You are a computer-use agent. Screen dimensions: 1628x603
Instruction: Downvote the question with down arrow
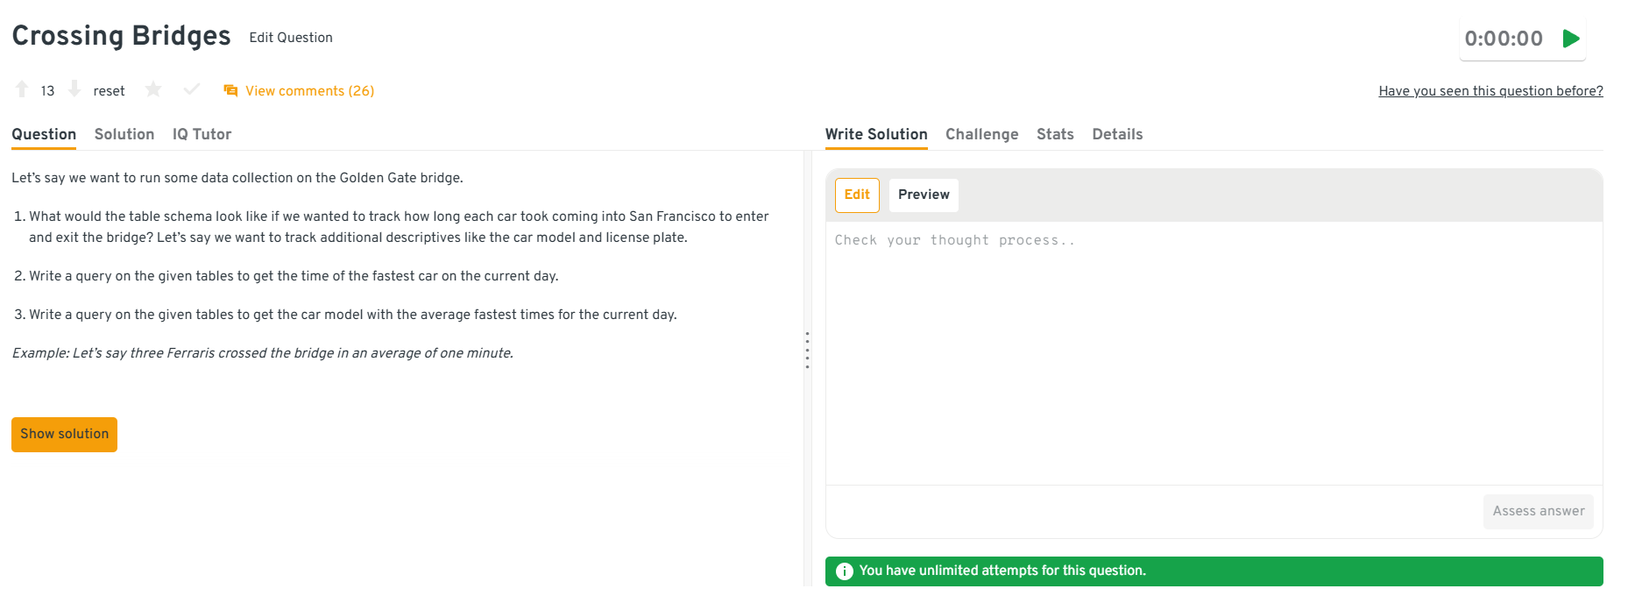tap(74, 89)
